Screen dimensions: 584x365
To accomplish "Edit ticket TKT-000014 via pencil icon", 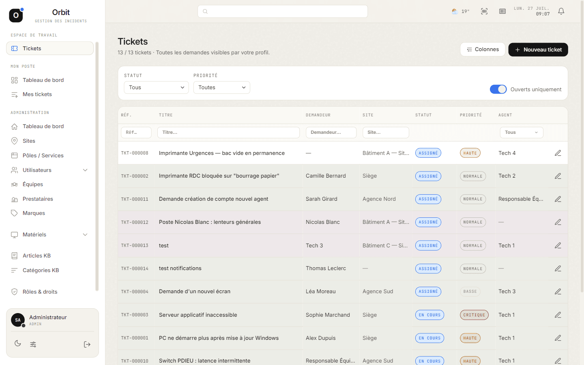I will pyautogui.click(x=558, y=268).
